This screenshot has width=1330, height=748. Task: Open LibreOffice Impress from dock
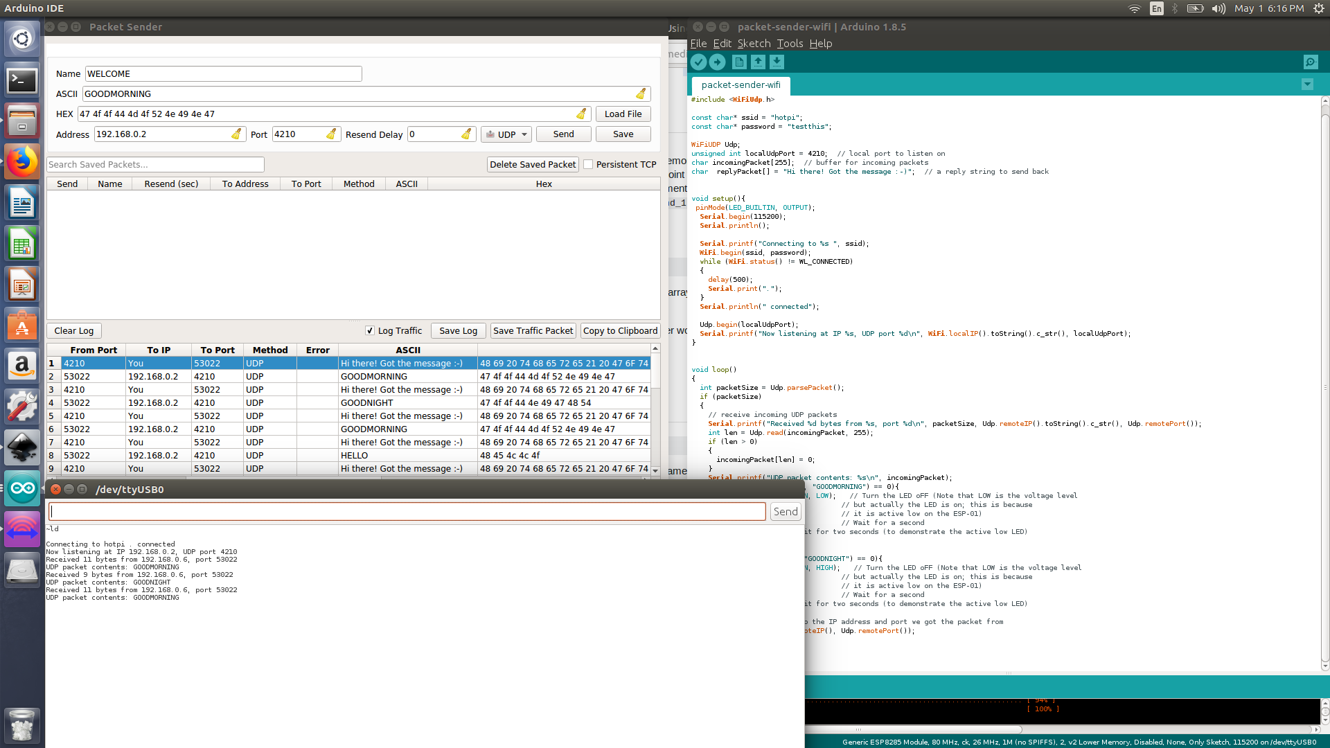[x=22, y=285]
